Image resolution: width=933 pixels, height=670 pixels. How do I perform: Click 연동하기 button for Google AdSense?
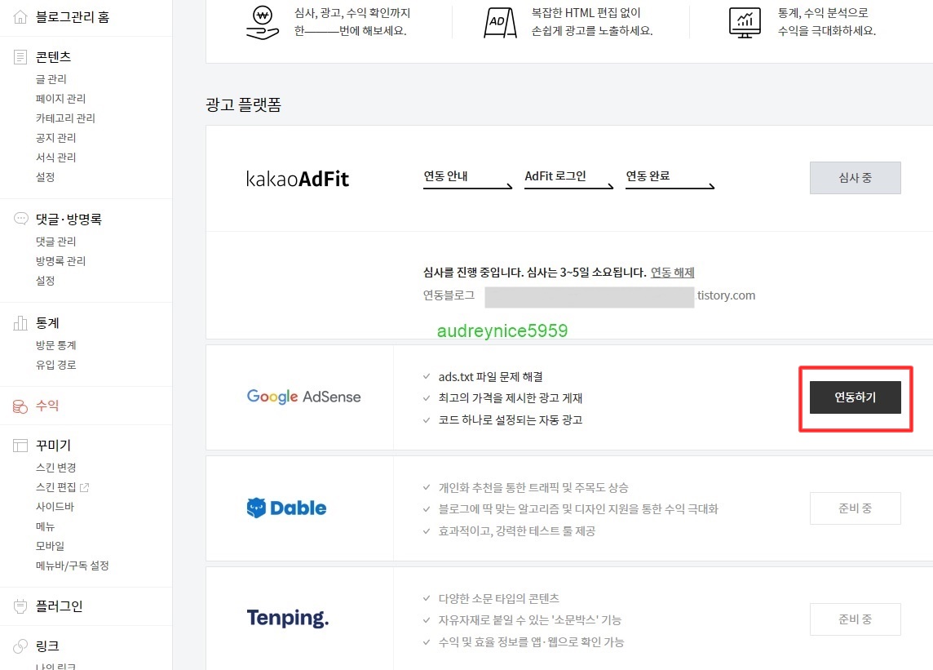pyautogui.click(x=855, y=397)
